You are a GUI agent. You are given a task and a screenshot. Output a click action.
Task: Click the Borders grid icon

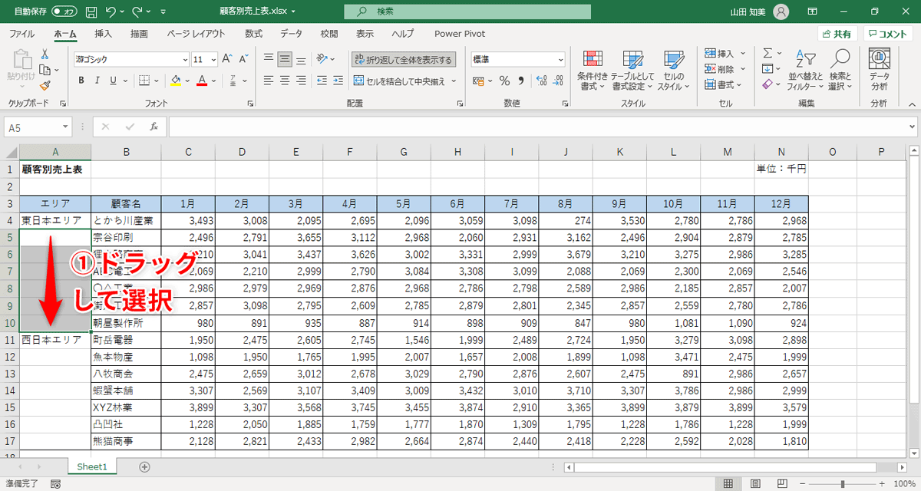tap(143, 81)
